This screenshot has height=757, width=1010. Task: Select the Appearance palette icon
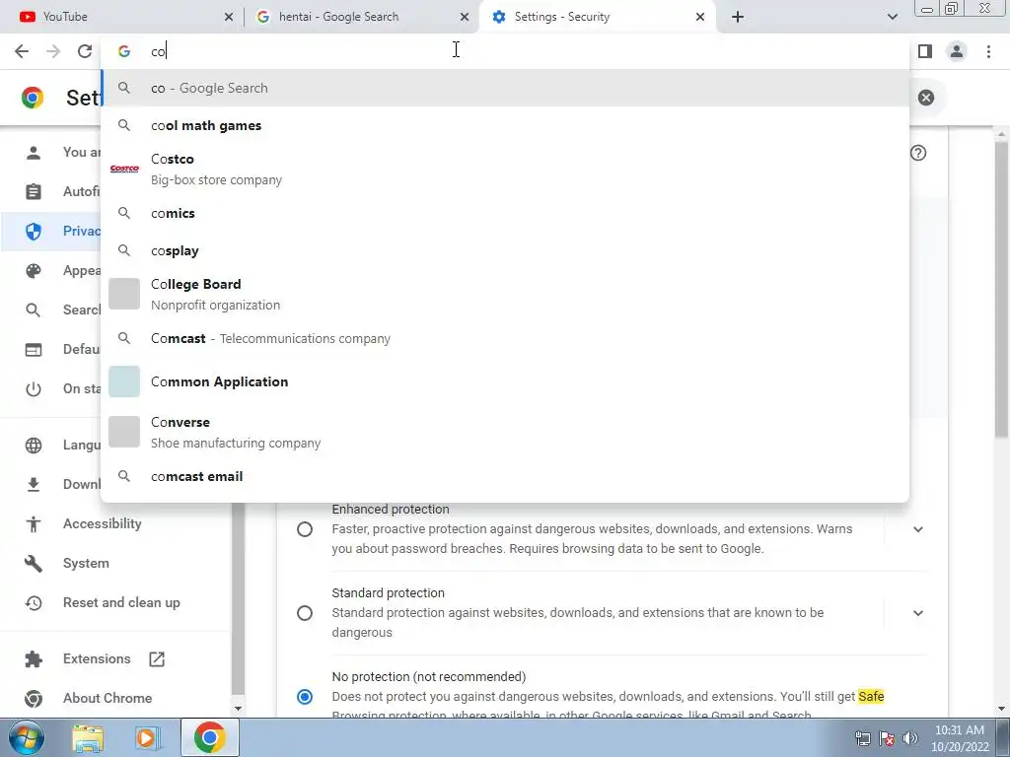coord(34,271)
